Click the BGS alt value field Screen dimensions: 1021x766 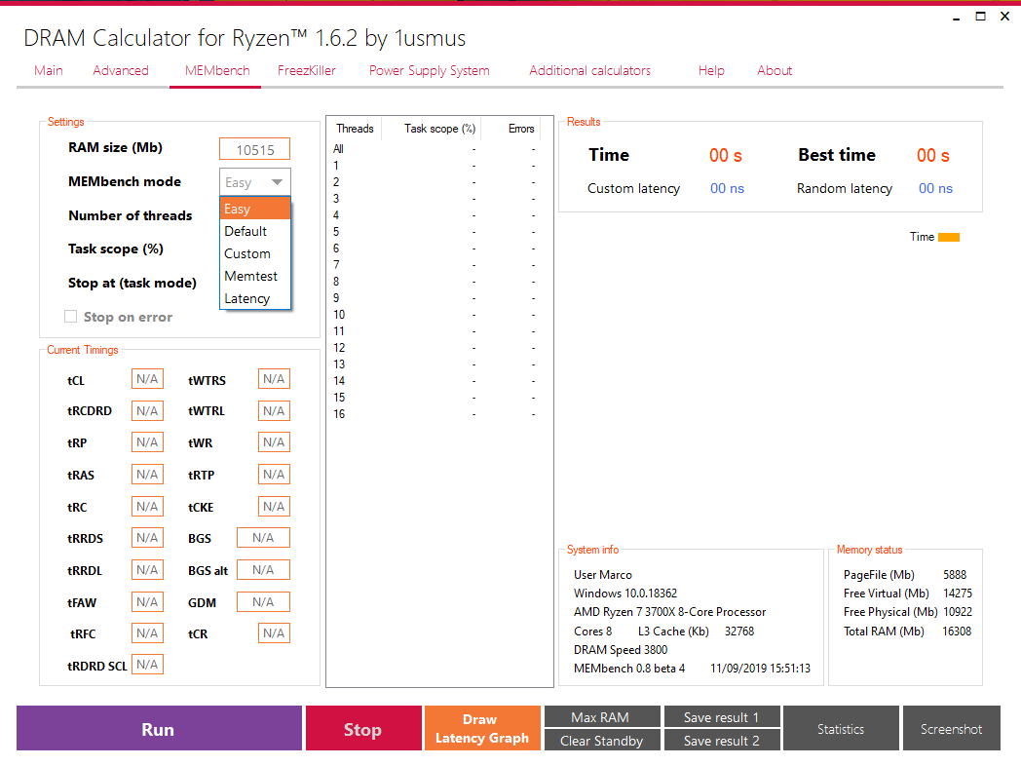click(x=263, y=570)
